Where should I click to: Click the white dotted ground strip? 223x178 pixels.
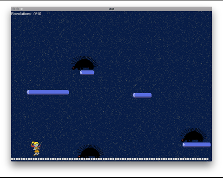110,159
